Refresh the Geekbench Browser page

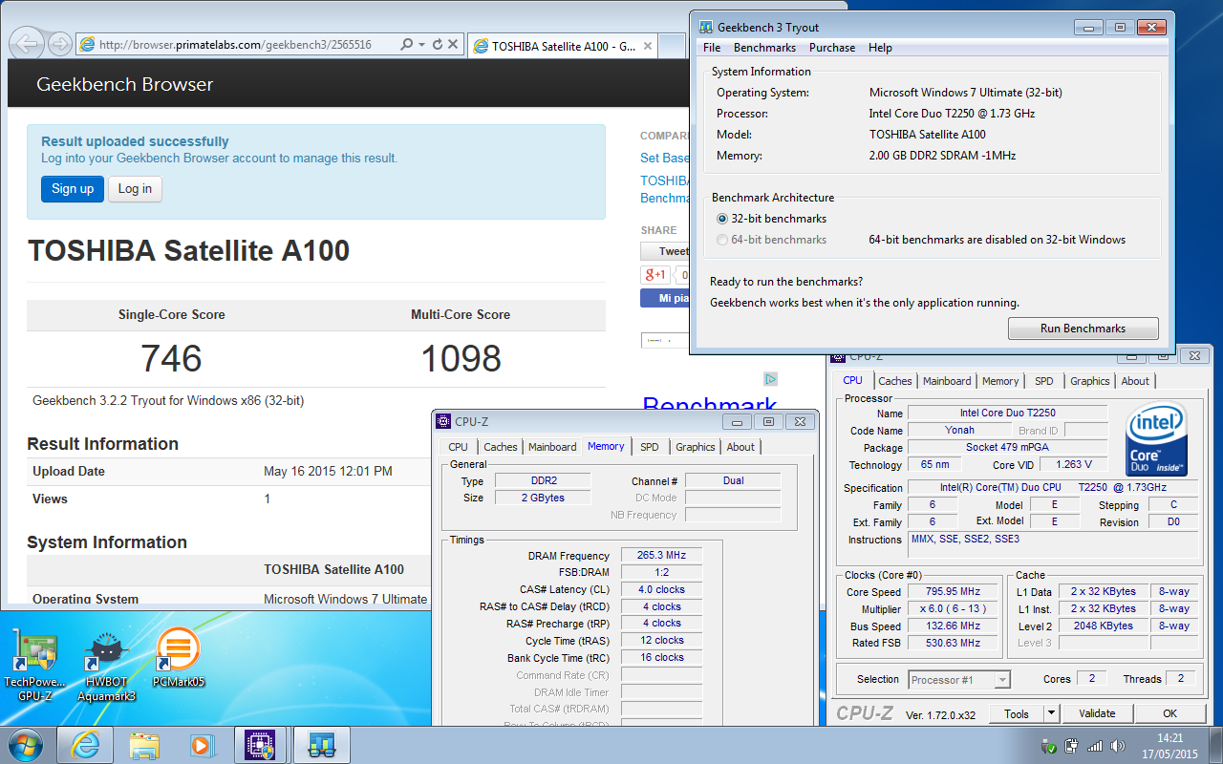(438, 44)
